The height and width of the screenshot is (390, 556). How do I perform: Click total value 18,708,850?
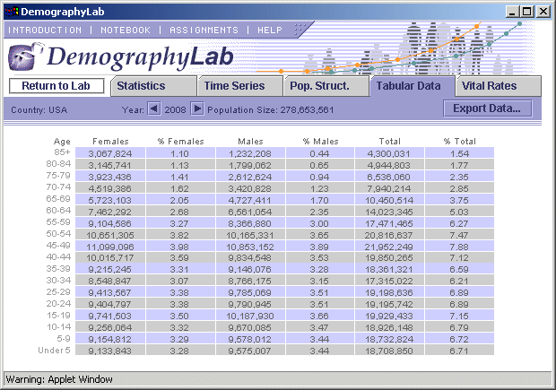tap(388, 351)
